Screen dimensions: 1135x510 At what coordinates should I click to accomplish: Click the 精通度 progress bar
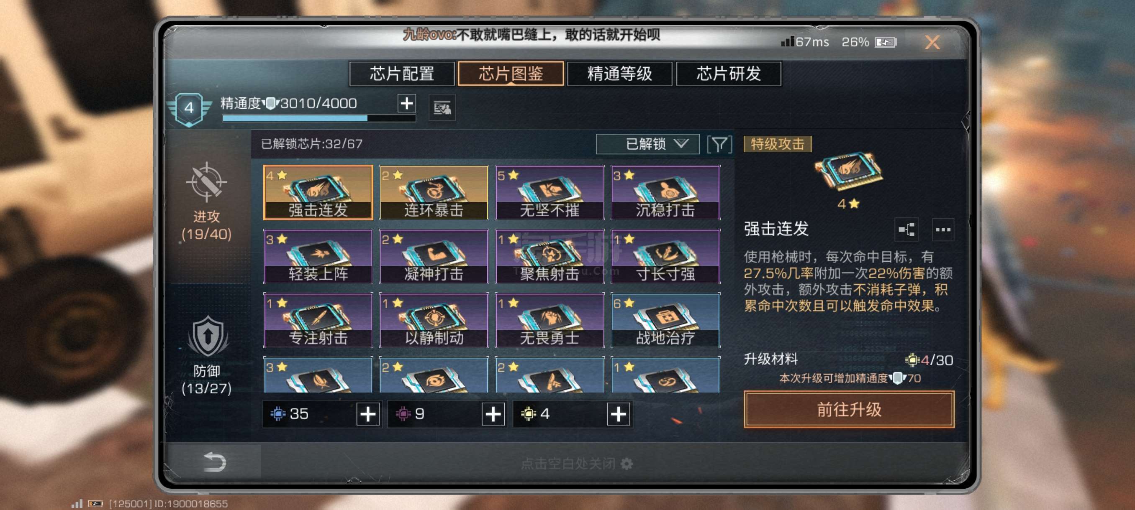coord(319,118)
